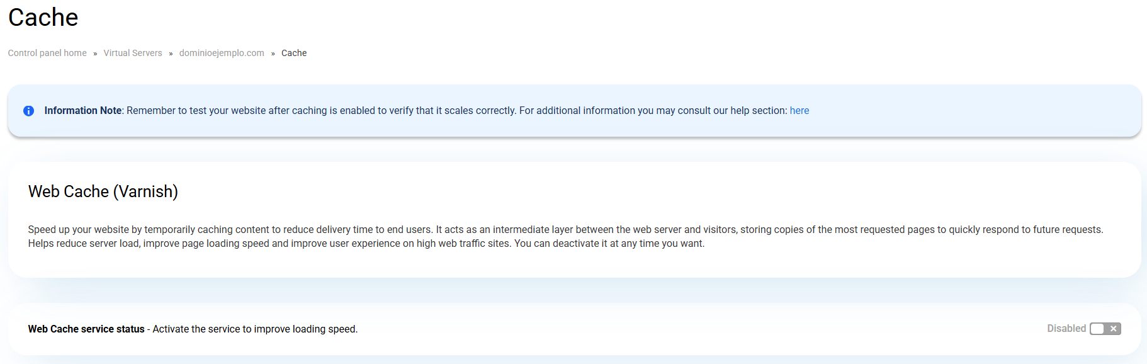Click the separator arrow after Control panel home

click(x=95, y=54)
